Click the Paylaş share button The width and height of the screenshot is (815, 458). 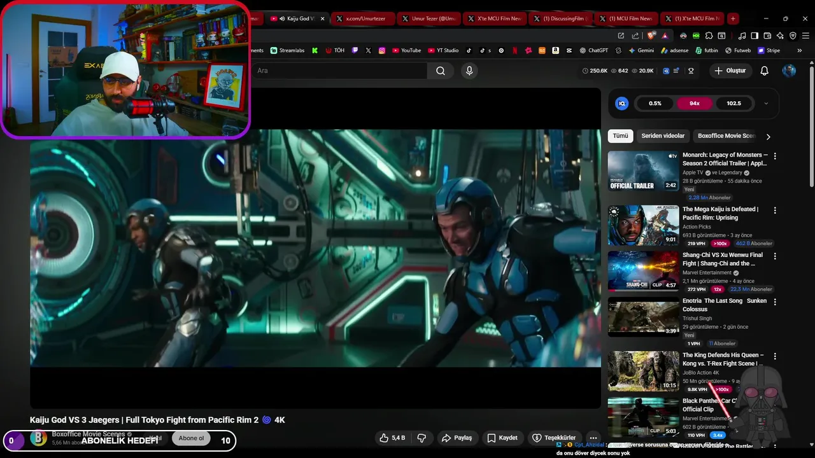pyautogui.click(x=457, y=438)
